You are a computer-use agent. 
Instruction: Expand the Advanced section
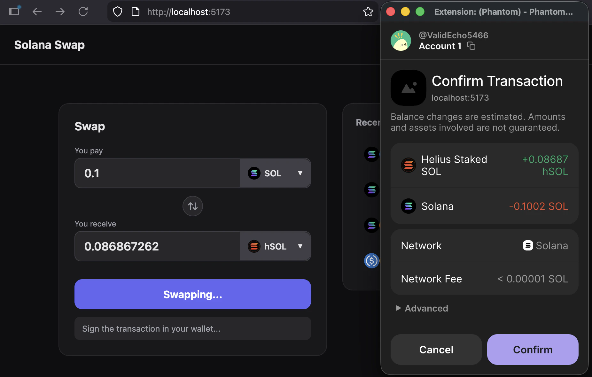[422, 308]
